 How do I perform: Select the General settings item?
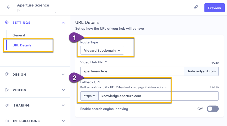coord(19,35)
